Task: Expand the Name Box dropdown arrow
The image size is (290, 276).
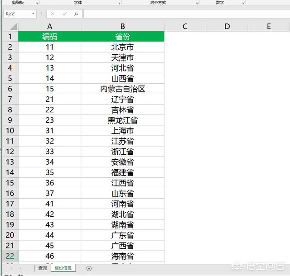Action: point(33,14)
